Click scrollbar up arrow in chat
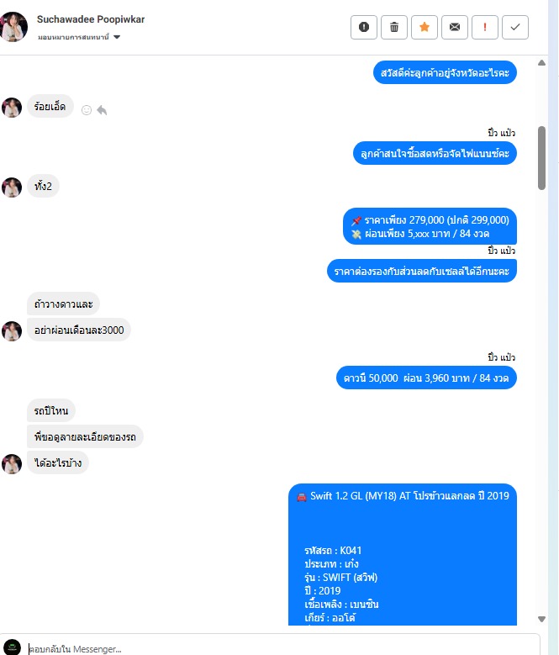Viewport: 559px width, 655px height. click(541, 63)
